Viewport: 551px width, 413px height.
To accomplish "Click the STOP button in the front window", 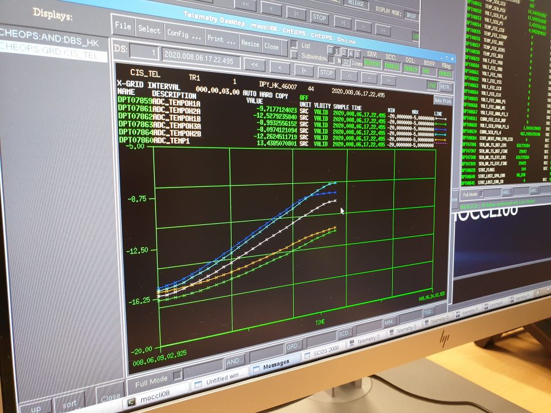I will [x=326, y=73].
